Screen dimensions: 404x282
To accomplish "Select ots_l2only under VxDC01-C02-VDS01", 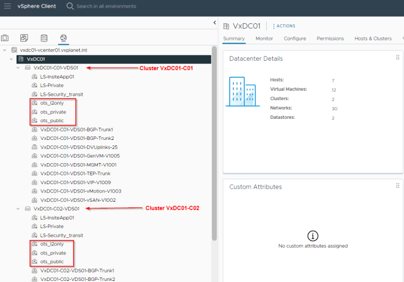I will (52, 244).
